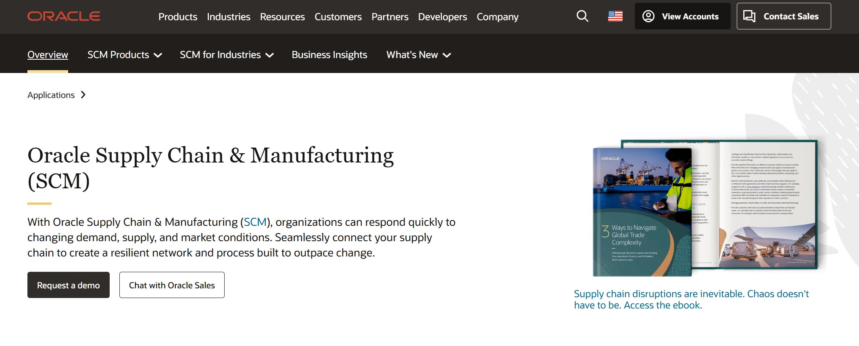Go to Business Insights

[329, 55]
